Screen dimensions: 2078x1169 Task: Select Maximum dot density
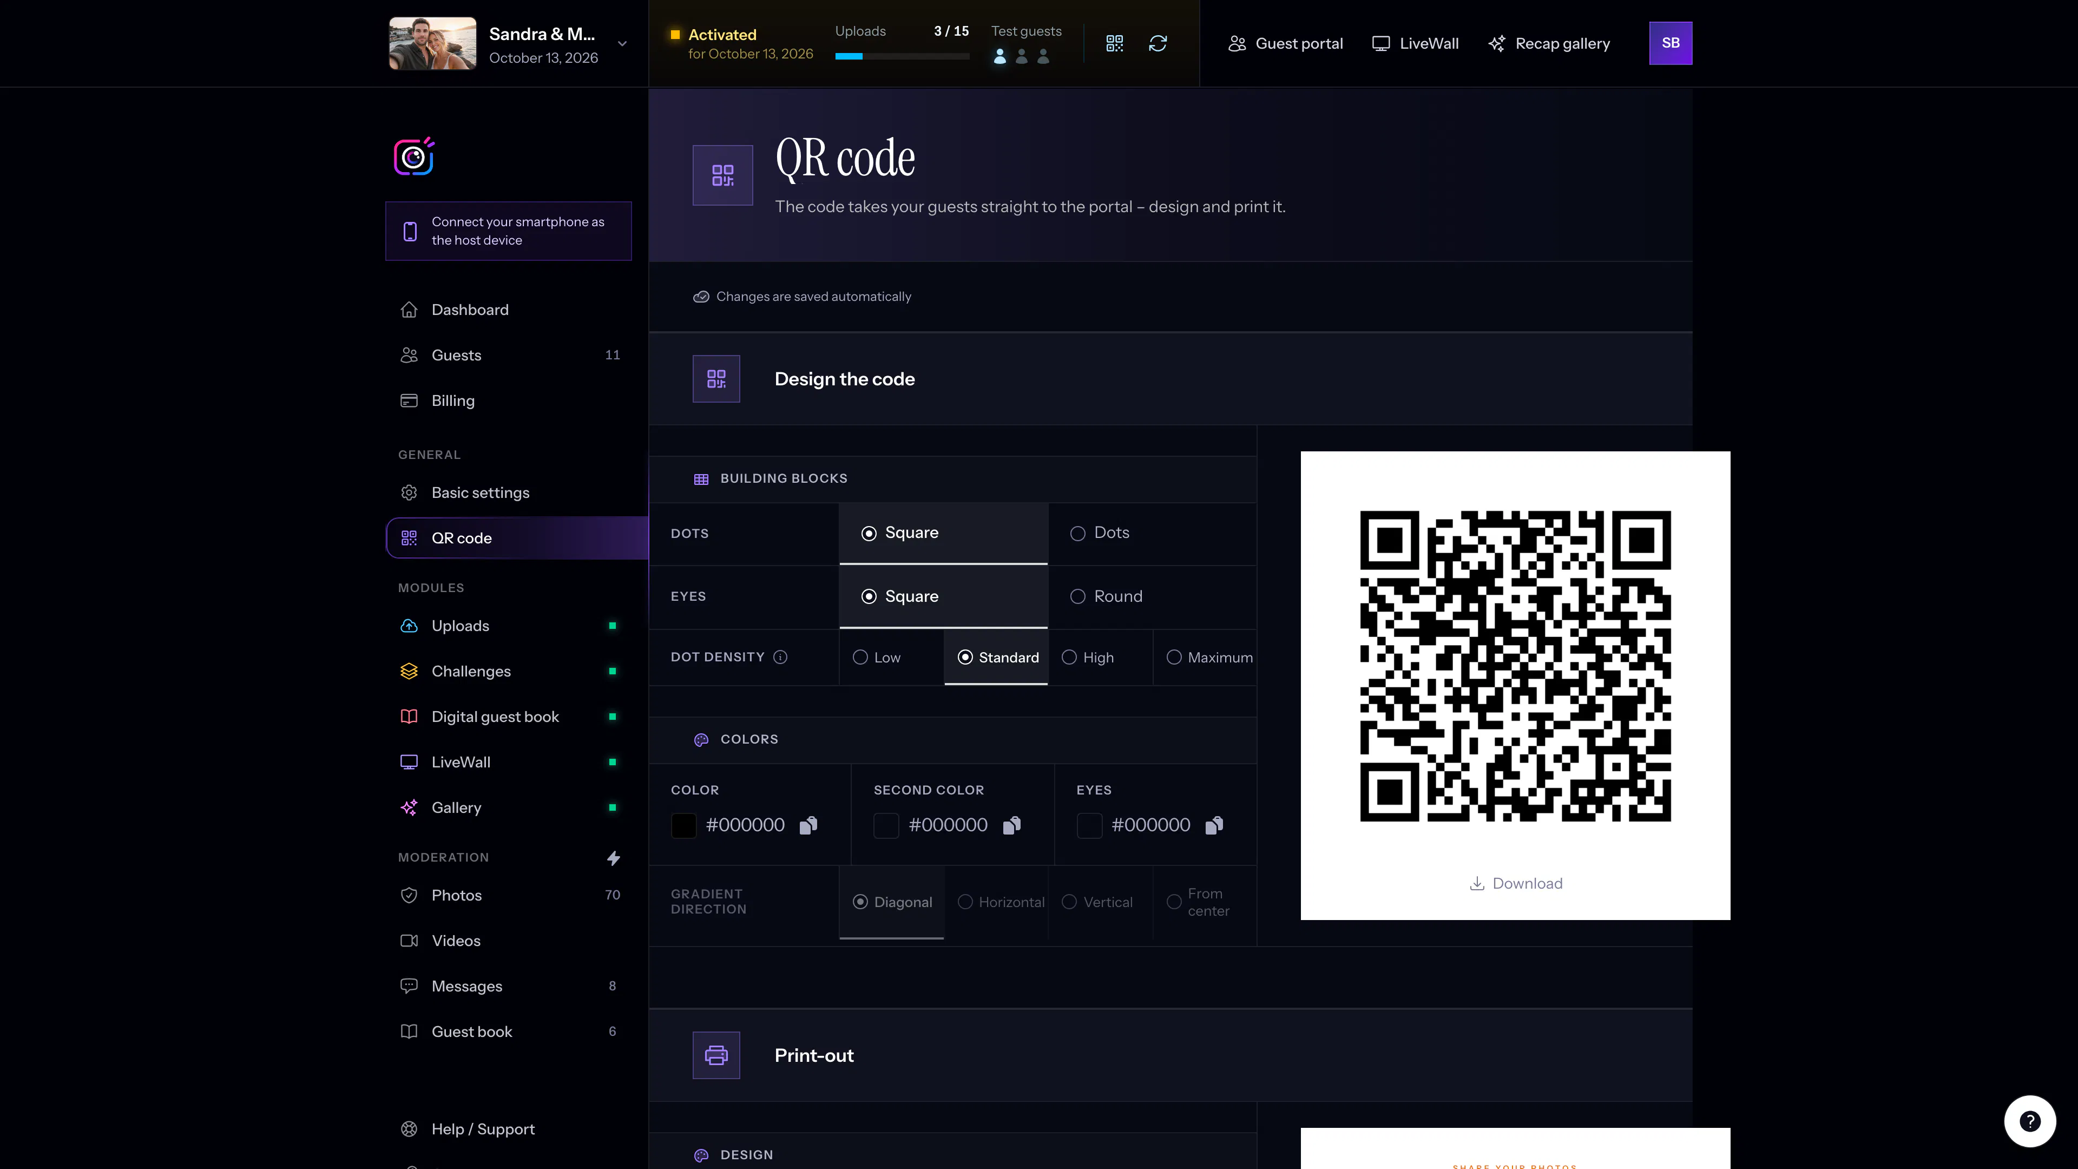(1205, 658)
